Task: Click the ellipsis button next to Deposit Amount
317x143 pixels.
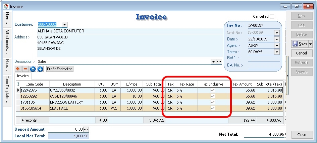Action: [86, 129]
